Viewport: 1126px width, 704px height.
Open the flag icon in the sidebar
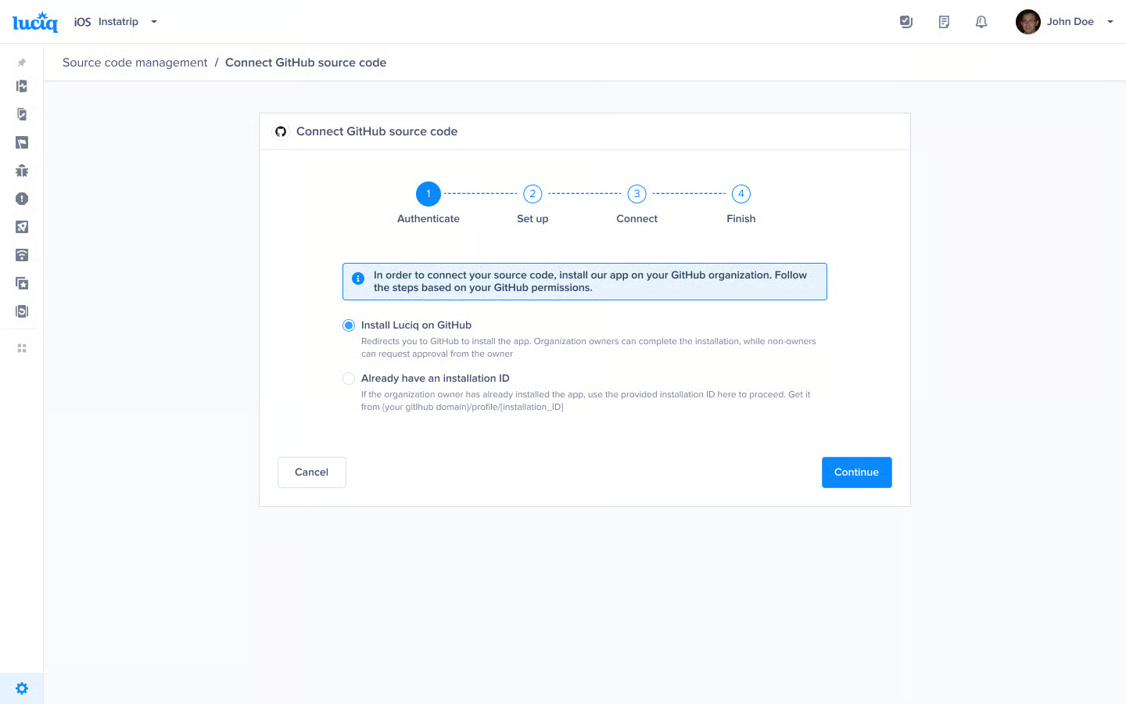(22, 142)
